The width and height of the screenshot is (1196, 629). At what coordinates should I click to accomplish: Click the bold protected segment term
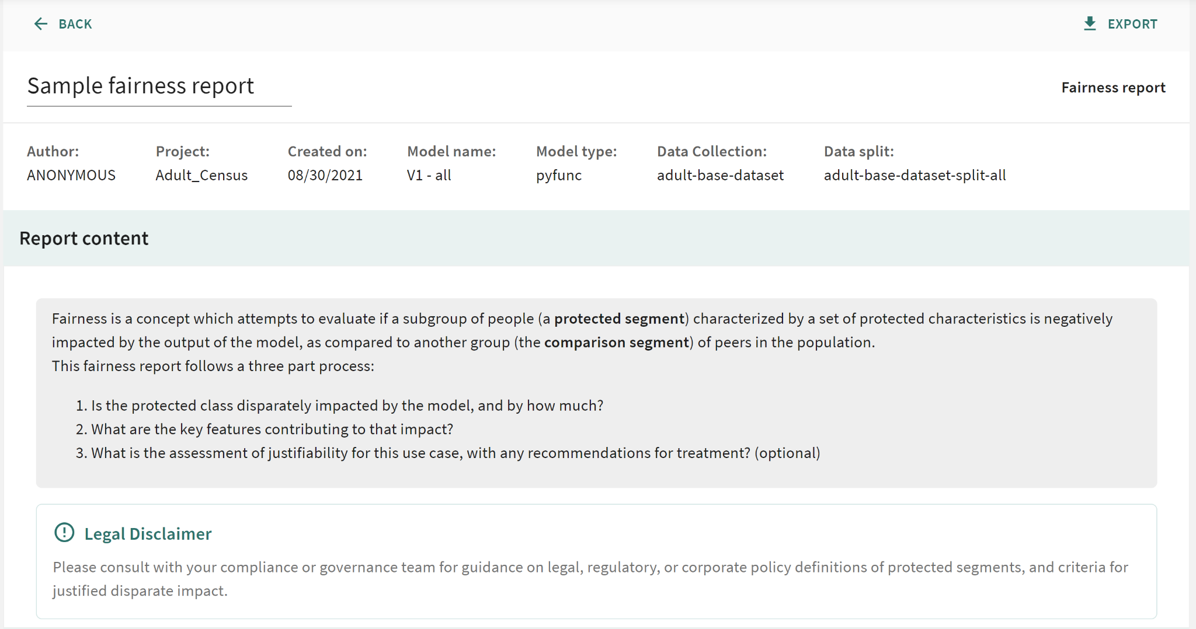pyautogui.click(x=619, y=319)
